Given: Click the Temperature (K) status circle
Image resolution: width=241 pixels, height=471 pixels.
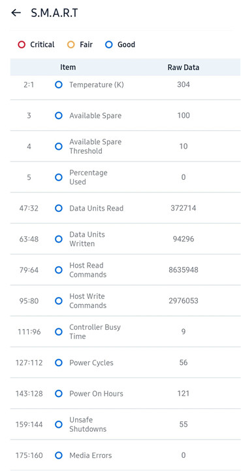Looking at the screenshot, I should [x=59, y=84].
